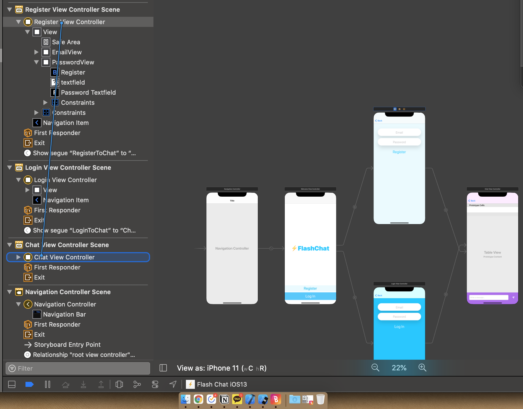Toggle the editor sidebar next to View as
Screen dimensions: 523x409
[x=163, y=368]
